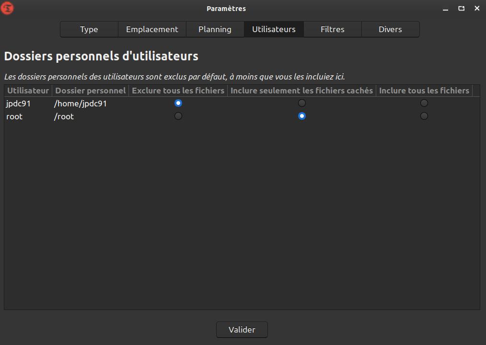Viewport: 486px width, 345px height.
Task: Switch to the Divers tab
Action: tap(390, 29)
